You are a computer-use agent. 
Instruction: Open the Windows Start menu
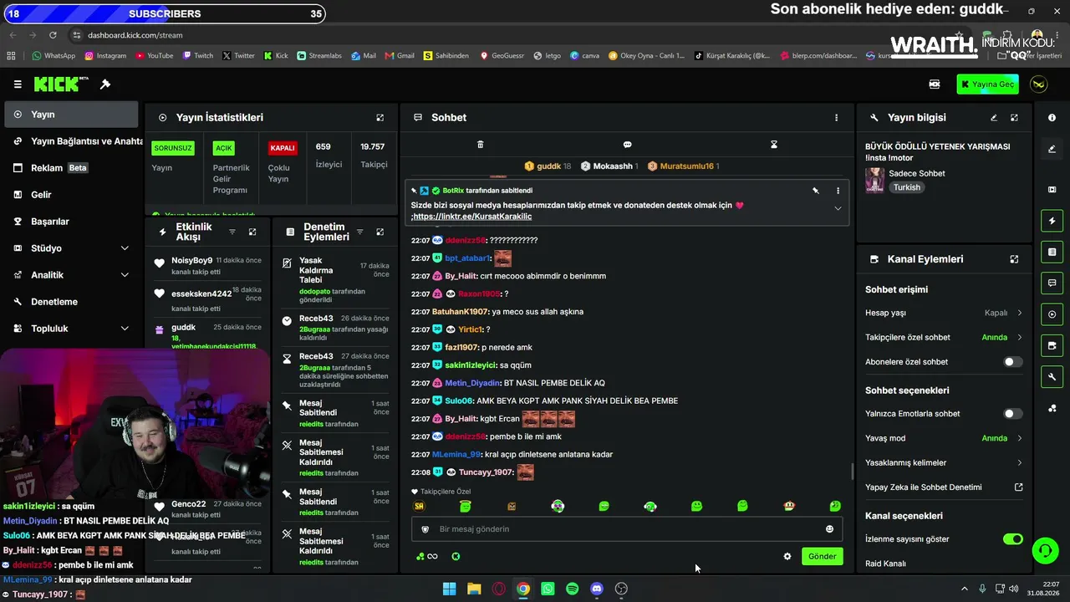click(x=449, y=589)
